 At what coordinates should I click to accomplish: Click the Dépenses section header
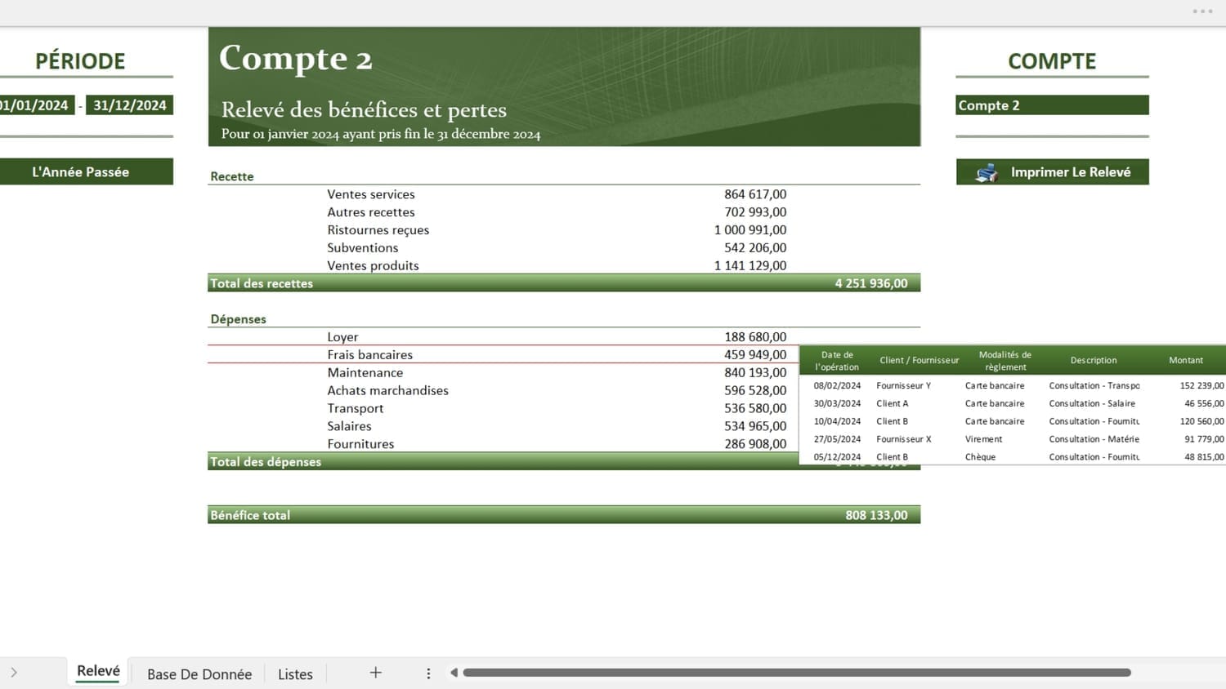tap(238, 319)
